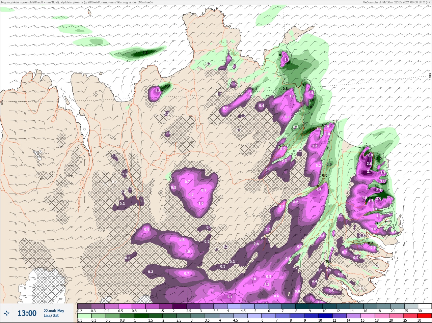
Task: Click the 2.8 precipitation value on the east coast
Action: point(370,155)
